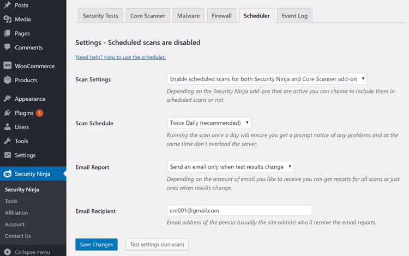409x256 pixels.
Task: Open the Media menu item
Action: [x=23, y=19]
